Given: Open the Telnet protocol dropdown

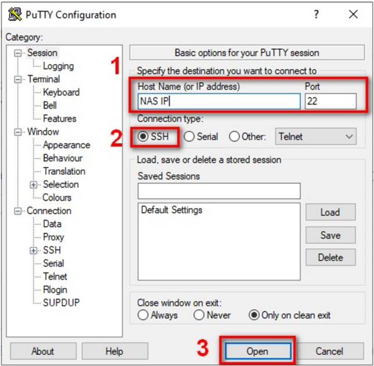Looking at the screenshot, I should [x=315, y=137].
